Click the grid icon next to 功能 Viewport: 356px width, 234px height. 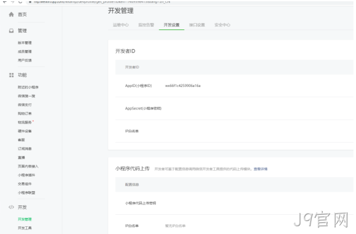click(11, 75)
